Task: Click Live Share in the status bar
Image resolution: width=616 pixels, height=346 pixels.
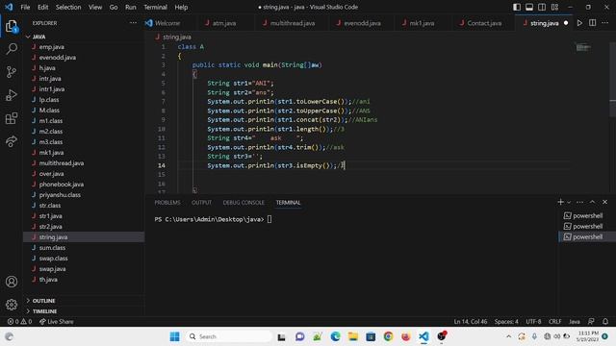Action: click(x=57, y=322)
